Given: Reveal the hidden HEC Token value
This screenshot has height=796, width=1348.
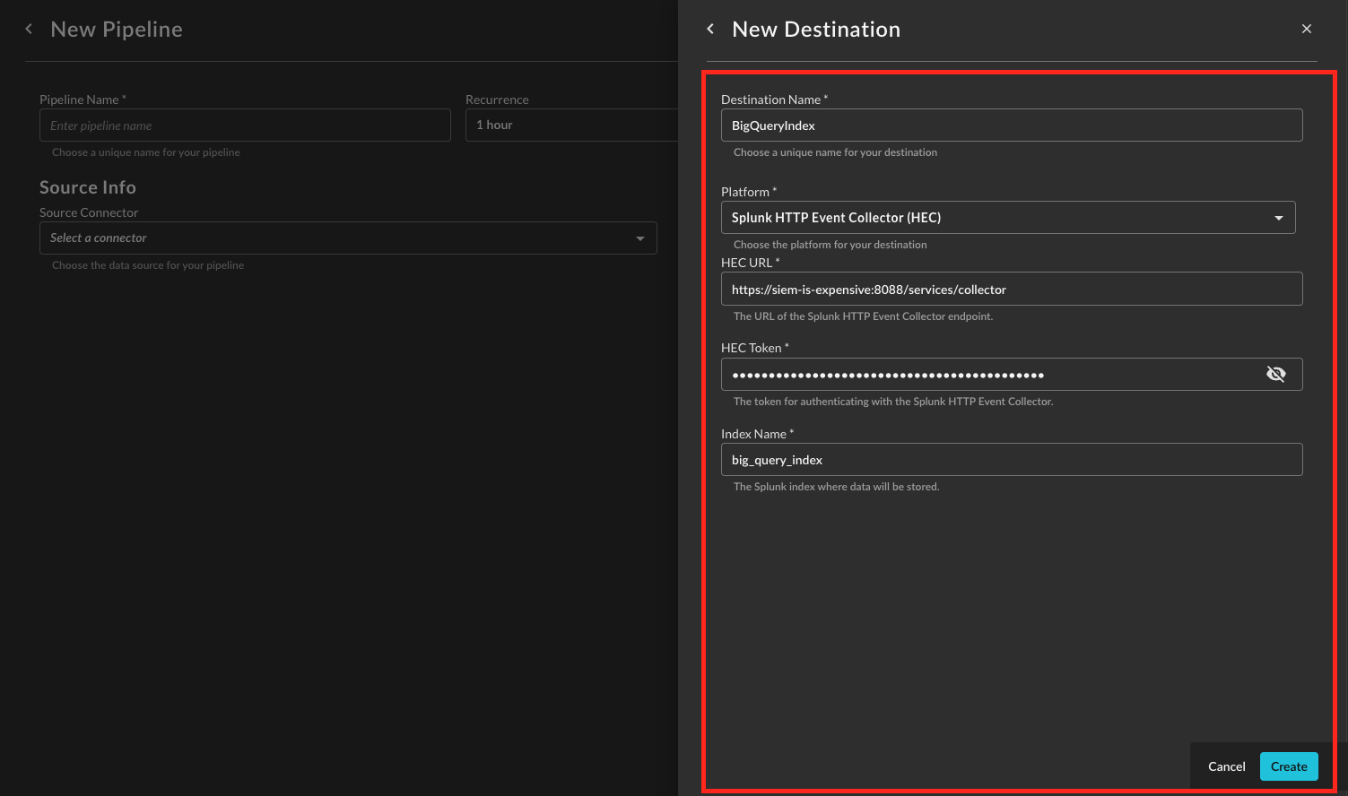Looking at the screenshot, I should 1275,374.
